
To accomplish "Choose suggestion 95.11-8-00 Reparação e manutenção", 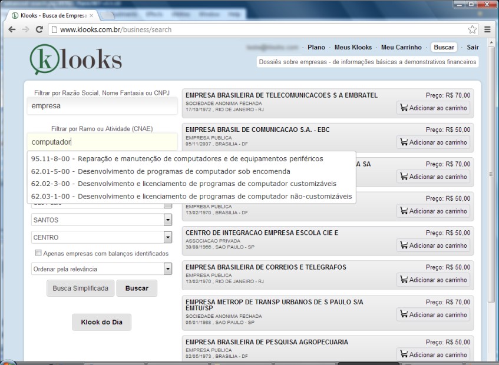I will [x=177, y=158].
